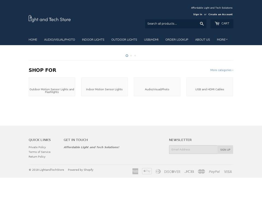Click the Apple Pay payment icon
This screenshot has width=262, height=197.
147,171
